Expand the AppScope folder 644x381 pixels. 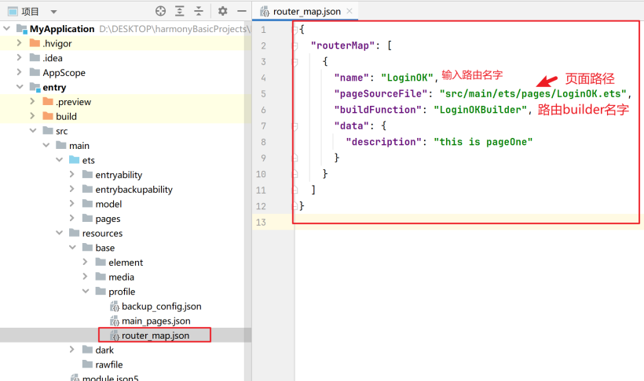(x=19, y=72)
